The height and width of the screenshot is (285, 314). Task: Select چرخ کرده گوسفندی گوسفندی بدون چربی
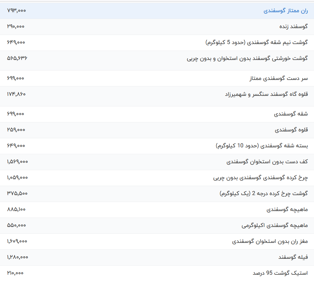[261, 178]
